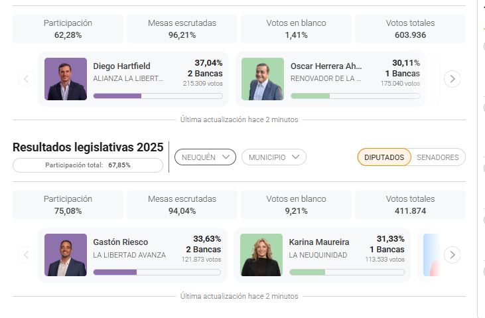Image resolution: width=485 pixels, height=318 pixels.
Task: Click the Gastón Riesco candidate name
Action: pos(121,242)
